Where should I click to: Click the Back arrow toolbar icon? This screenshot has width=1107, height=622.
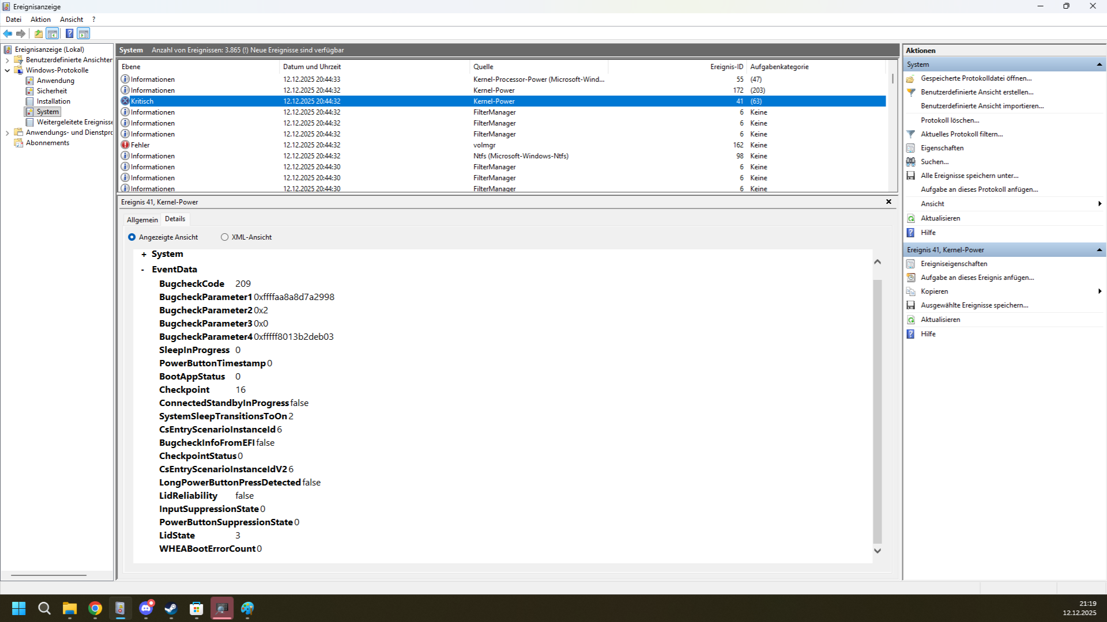tap(8, 33)
